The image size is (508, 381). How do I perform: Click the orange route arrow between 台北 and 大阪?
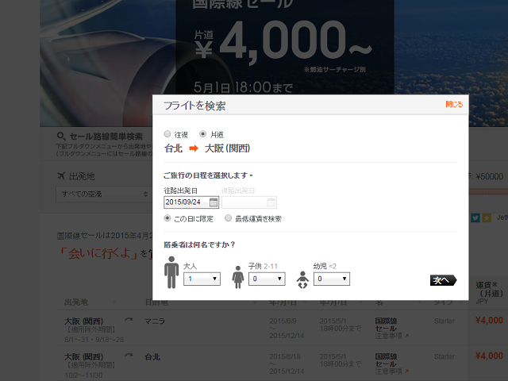coord(194,148)
